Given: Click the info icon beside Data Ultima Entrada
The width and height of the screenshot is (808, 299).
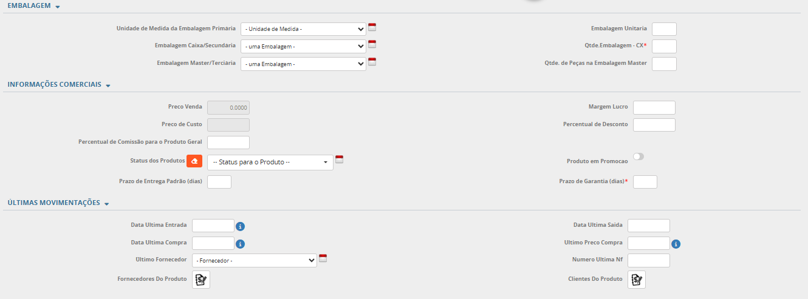Looking at the screenshot, I should [240, 226].
